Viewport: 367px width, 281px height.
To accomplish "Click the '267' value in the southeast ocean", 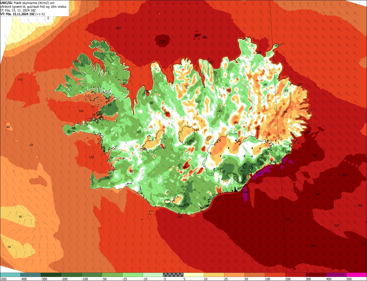I will [337, 226].
